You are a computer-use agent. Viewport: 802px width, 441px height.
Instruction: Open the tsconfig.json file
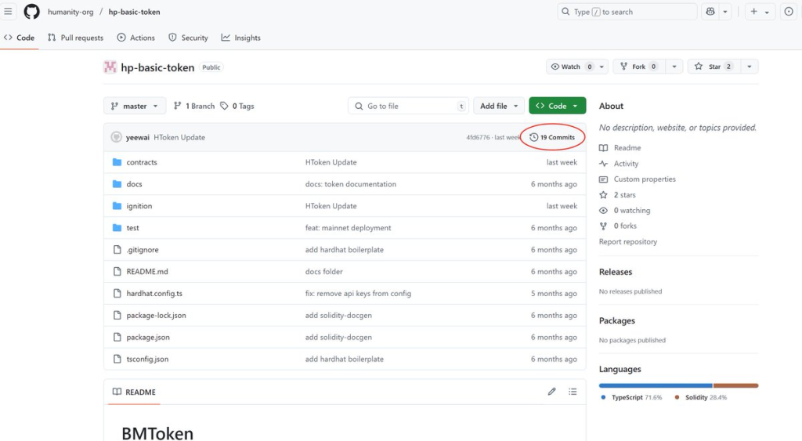point(147,359)
